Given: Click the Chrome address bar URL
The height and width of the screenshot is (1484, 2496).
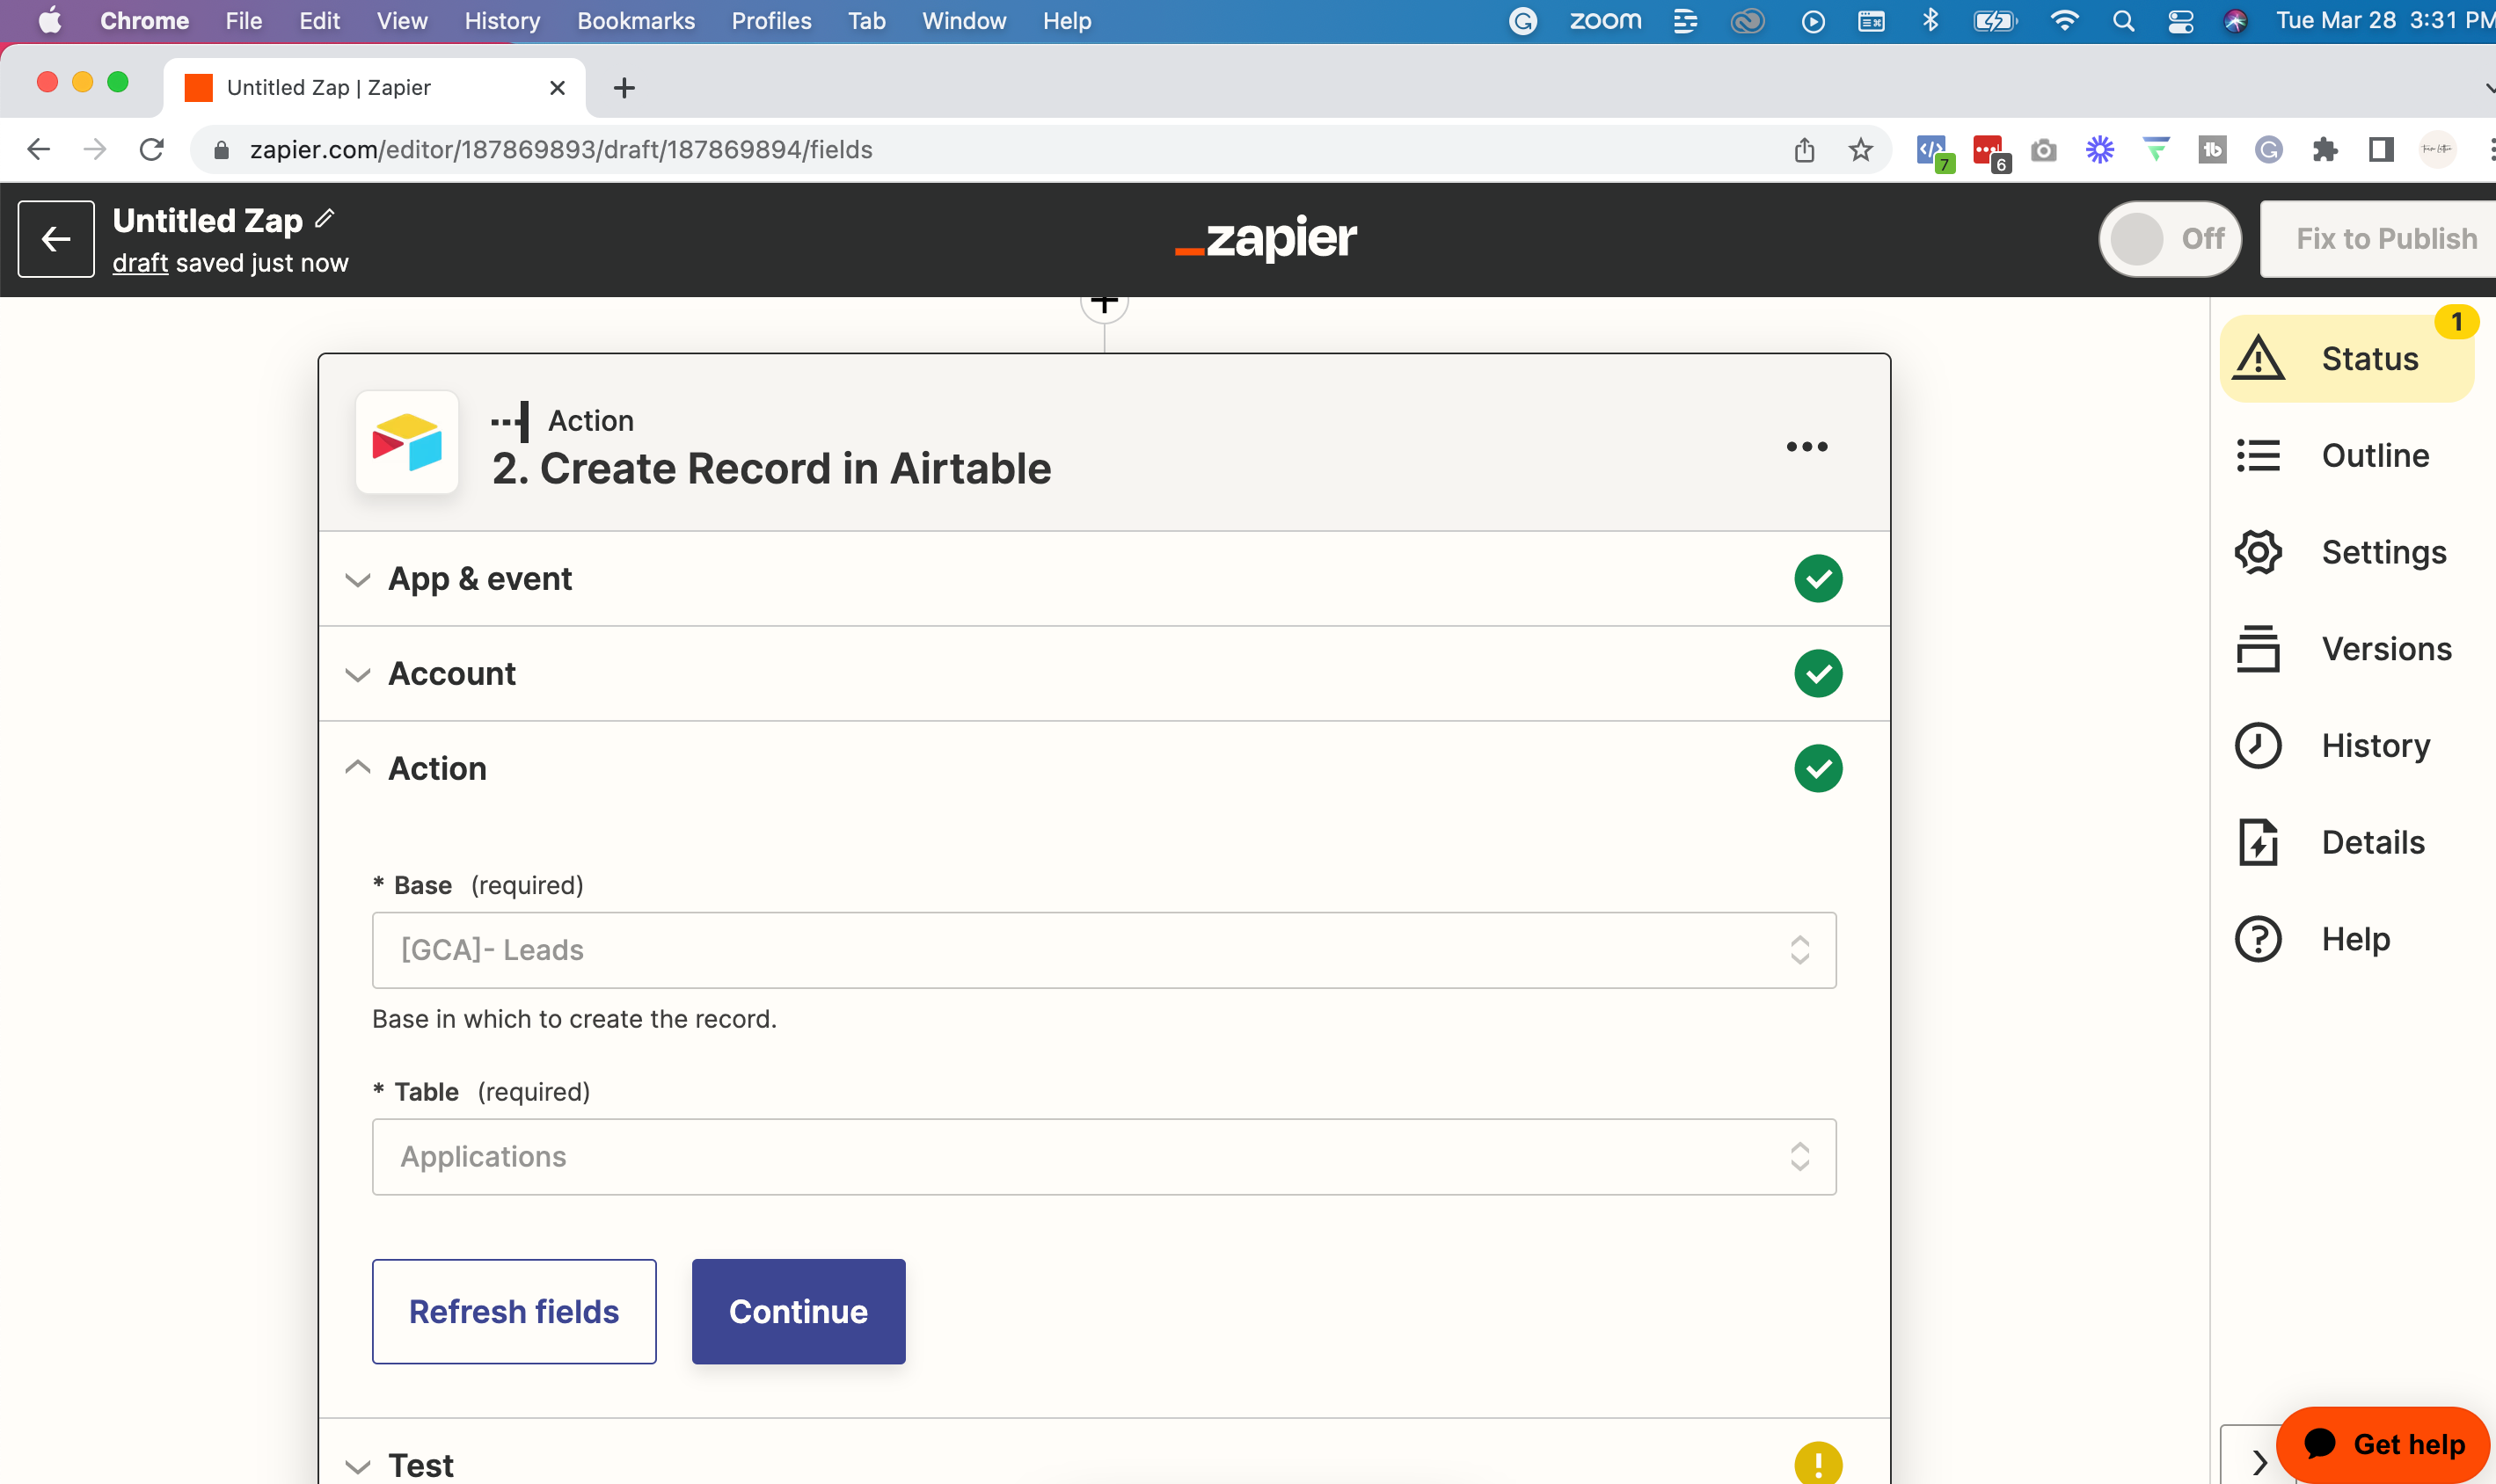Looking at the screenshot, I should tap(560, 150).
